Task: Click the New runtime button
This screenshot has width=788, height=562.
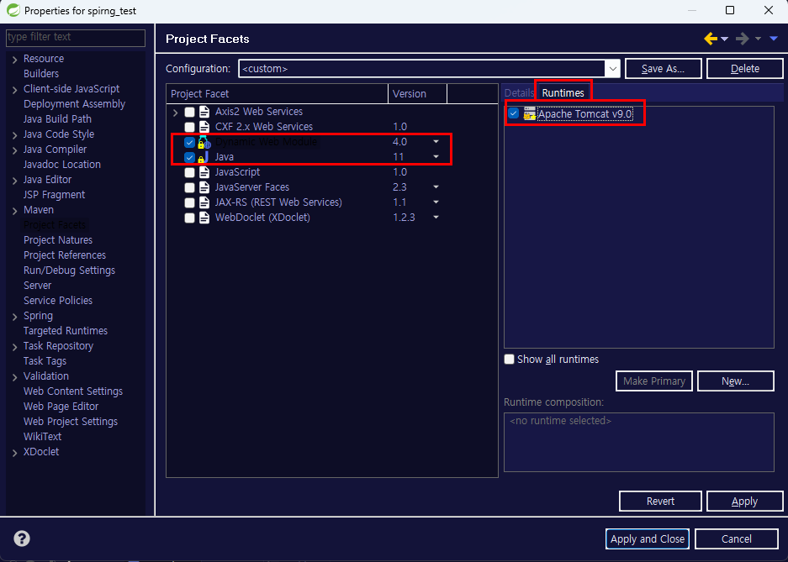Action: [735, 381]
